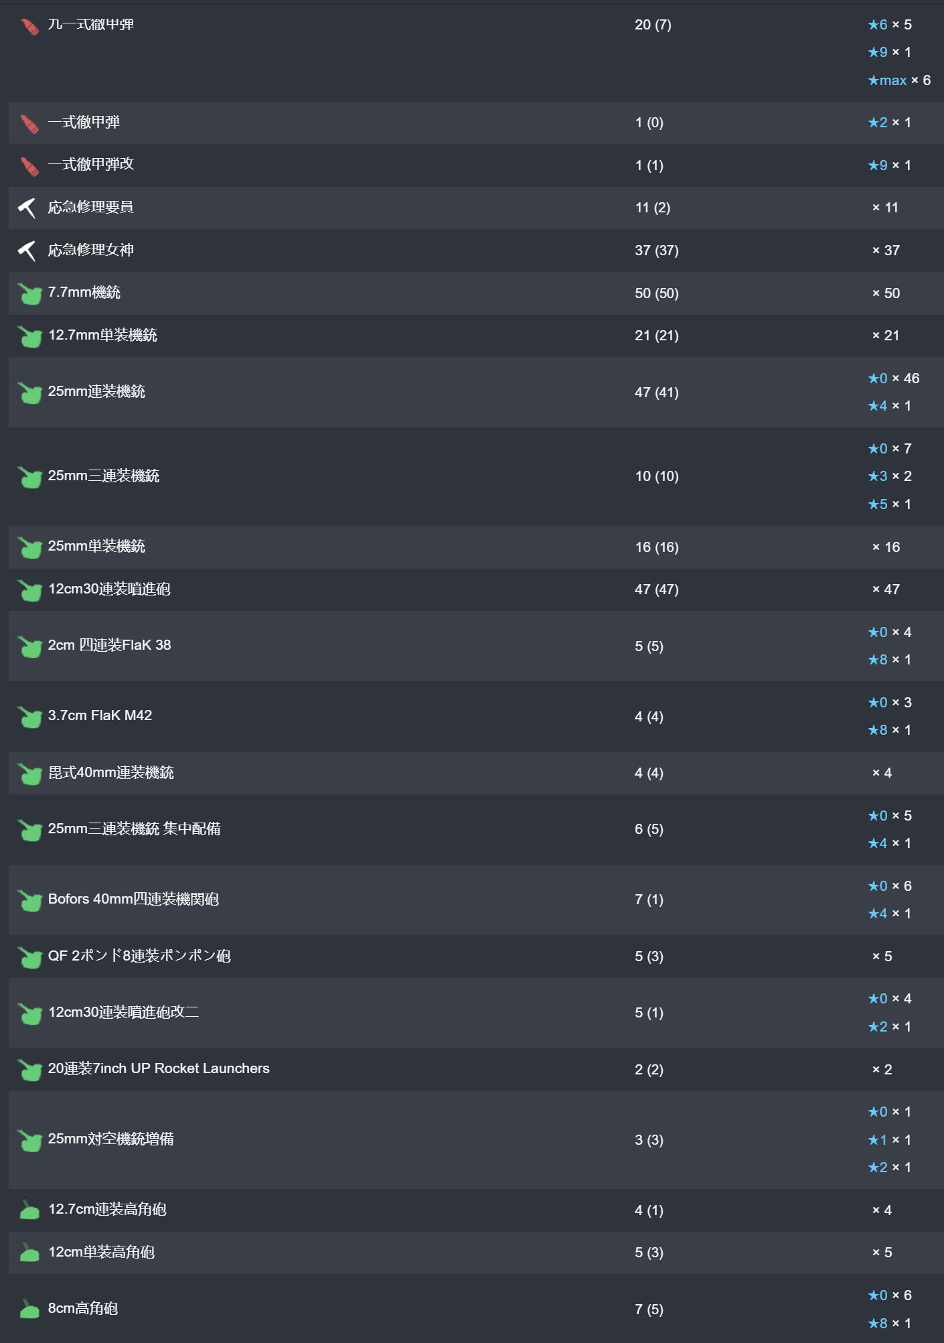Click the ★0 × 46 entry for 25mm連装機銃
This screenshot has height=1343, width=944.
coord(894,378)
